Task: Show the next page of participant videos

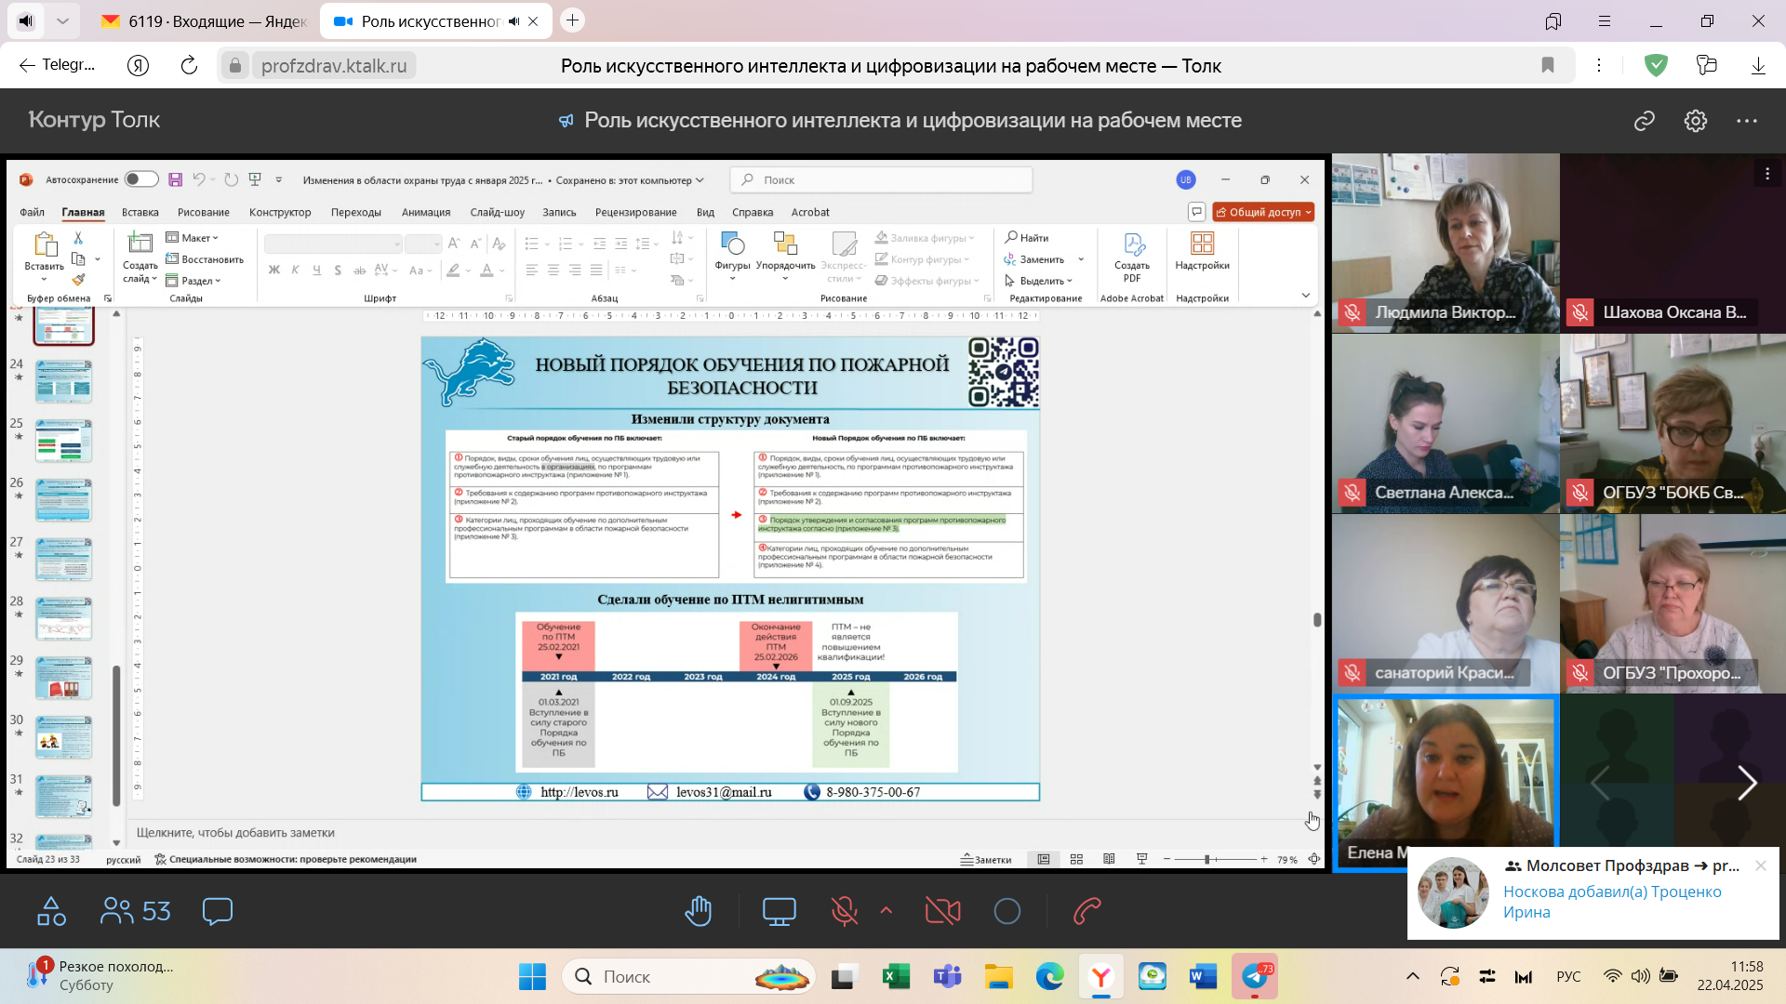Action: coord(1747,783)
